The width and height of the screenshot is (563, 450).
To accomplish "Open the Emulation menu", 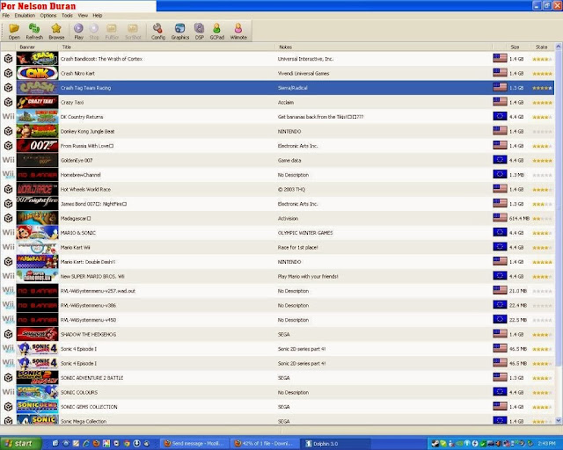I will [25, 16].
